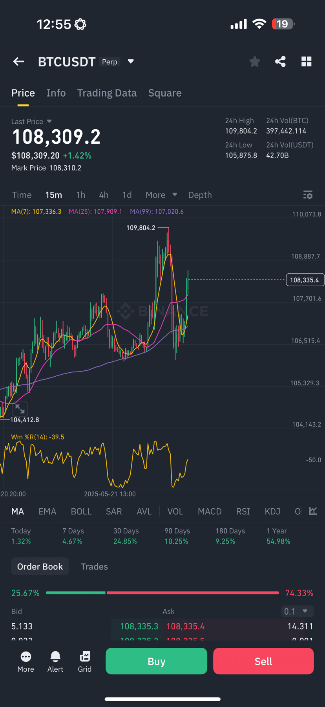Tap the MA(25): 107,909.1 legend

[x=95, y=211]
